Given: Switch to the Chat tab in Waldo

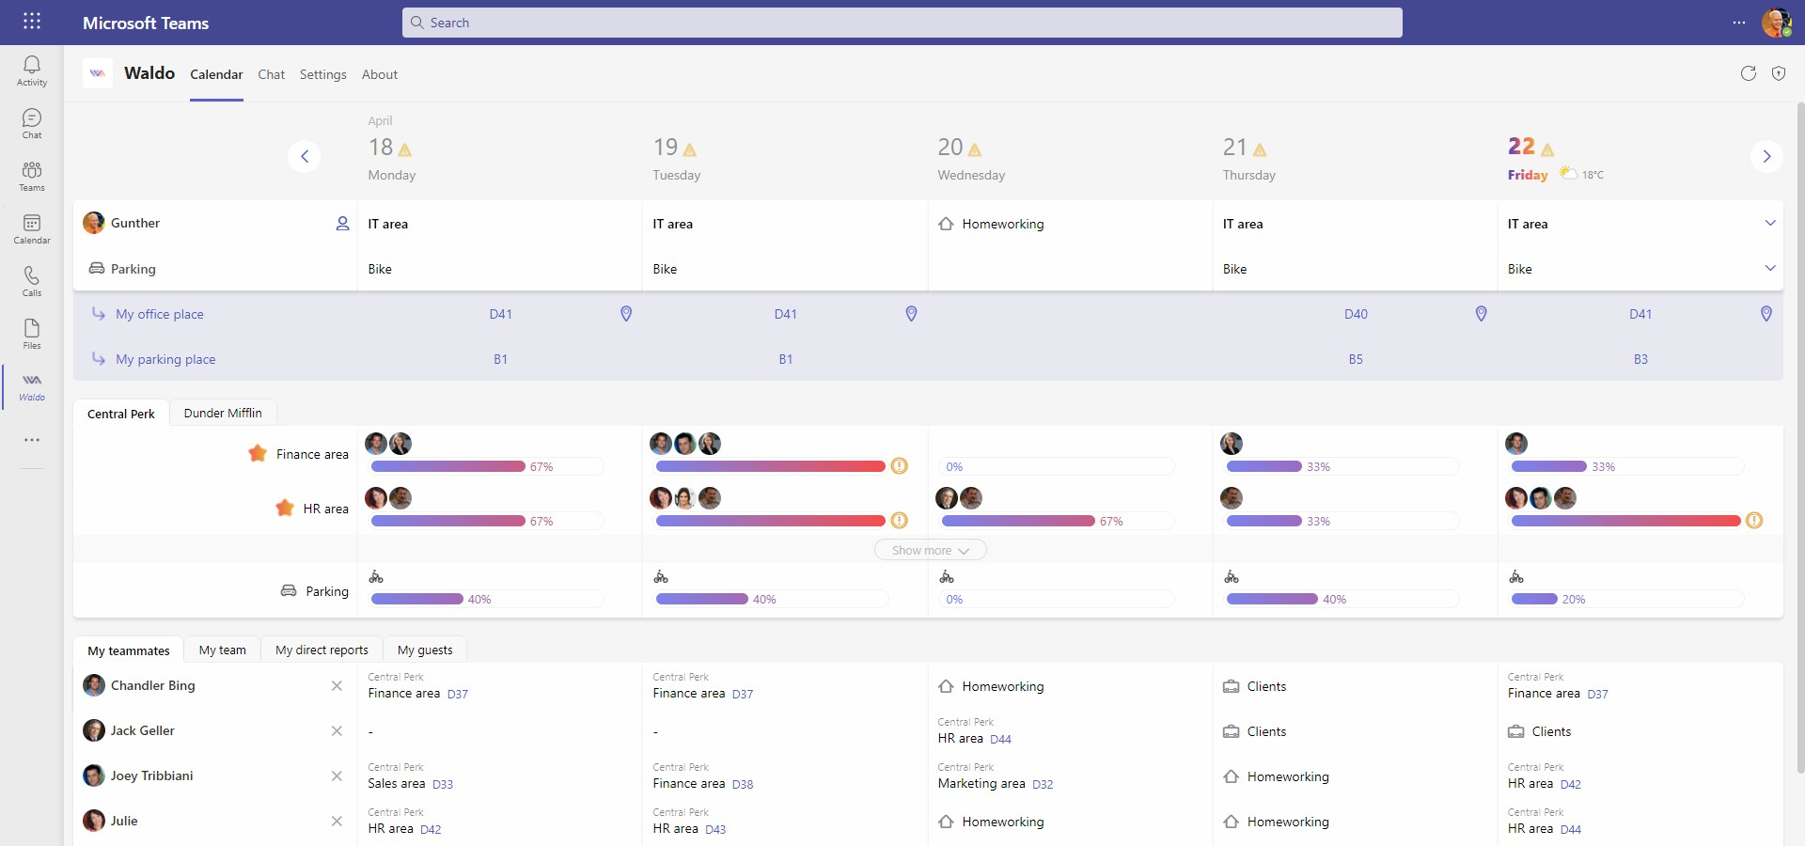Looking at the screenshot, I should pyautogui.click(x=271, y=74).
